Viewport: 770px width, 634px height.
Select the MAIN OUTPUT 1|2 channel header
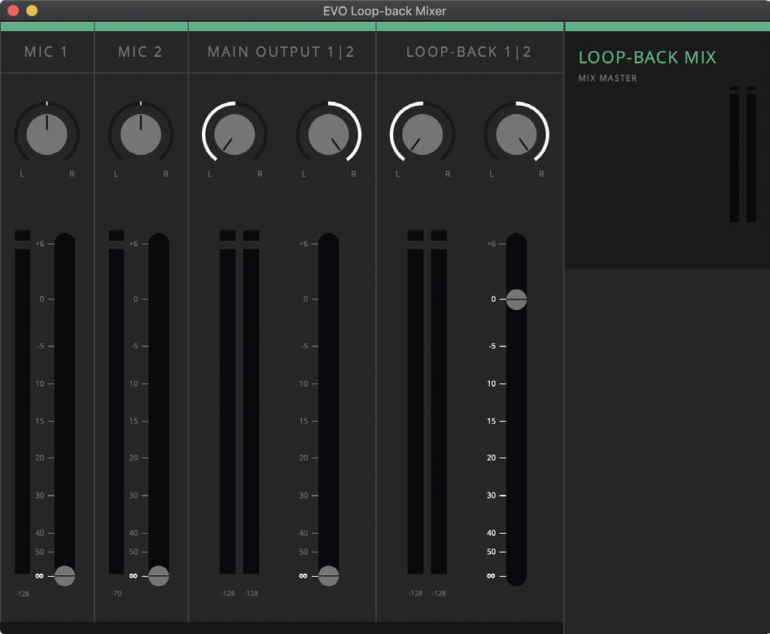(x=281, y=52)
